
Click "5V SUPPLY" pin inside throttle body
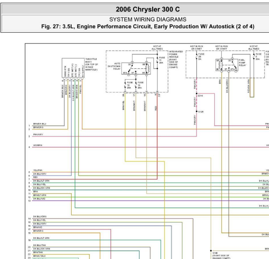pos(83,71)
